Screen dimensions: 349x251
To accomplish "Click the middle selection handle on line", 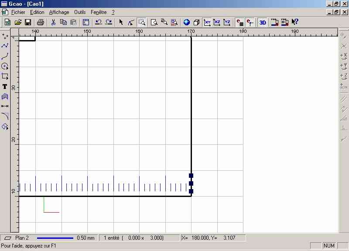I will (191, 183).
